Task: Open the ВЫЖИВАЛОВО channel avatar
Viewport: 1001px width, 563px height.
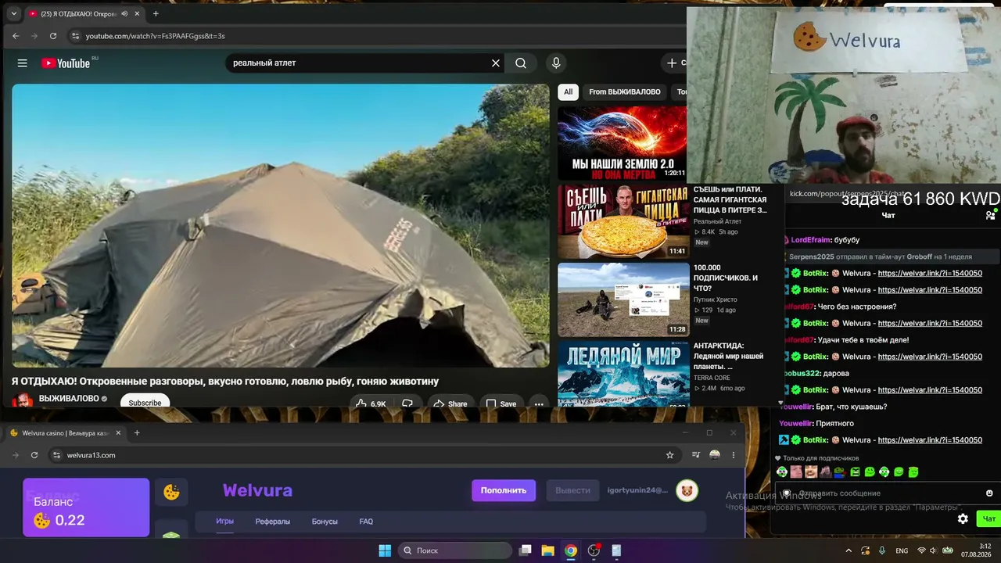Action: click(x=23, y=400)
